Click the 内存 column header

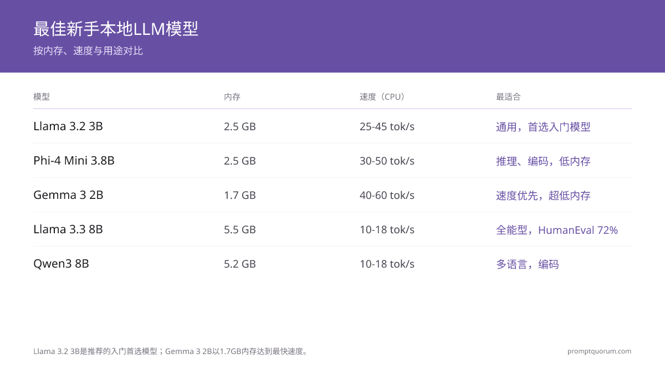(x=232, y=96)
